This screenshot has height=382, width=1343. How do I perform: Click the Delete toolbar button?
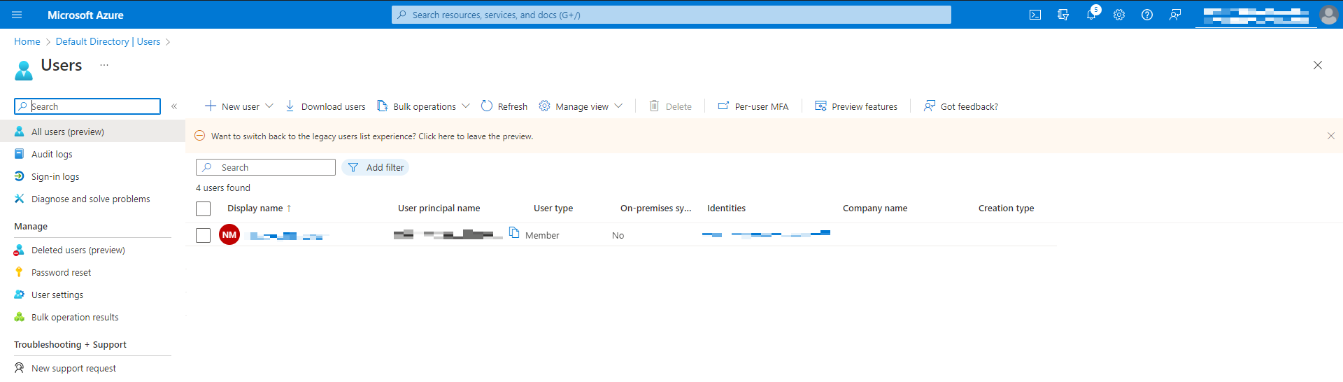pyautogui.click(x=671, y=106)
